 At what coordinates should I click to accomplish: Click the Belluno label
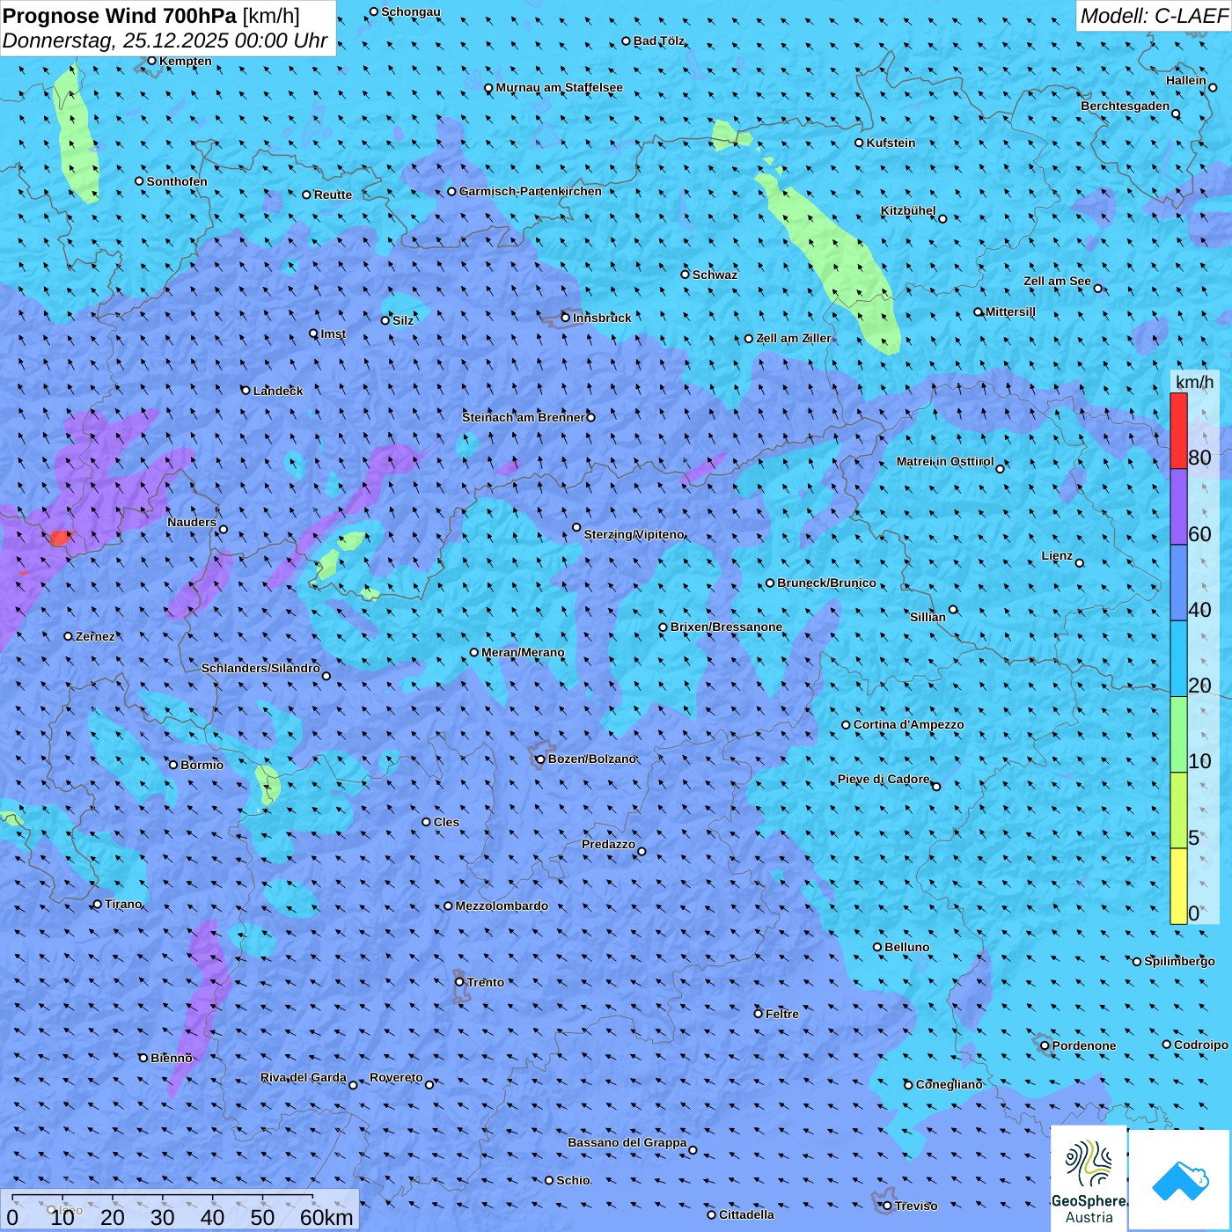click(x=907, y=948)
